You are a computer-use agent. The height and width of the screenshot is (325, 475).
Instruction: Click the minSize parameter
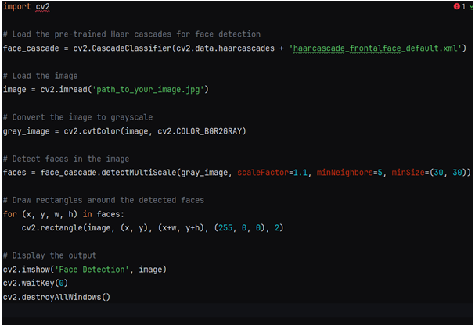410,172
